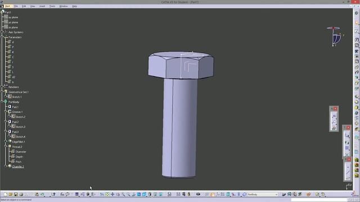This screenshot has height=202, width=360.
Task: Click the Fit All In icon
Action: coord(107,195)
